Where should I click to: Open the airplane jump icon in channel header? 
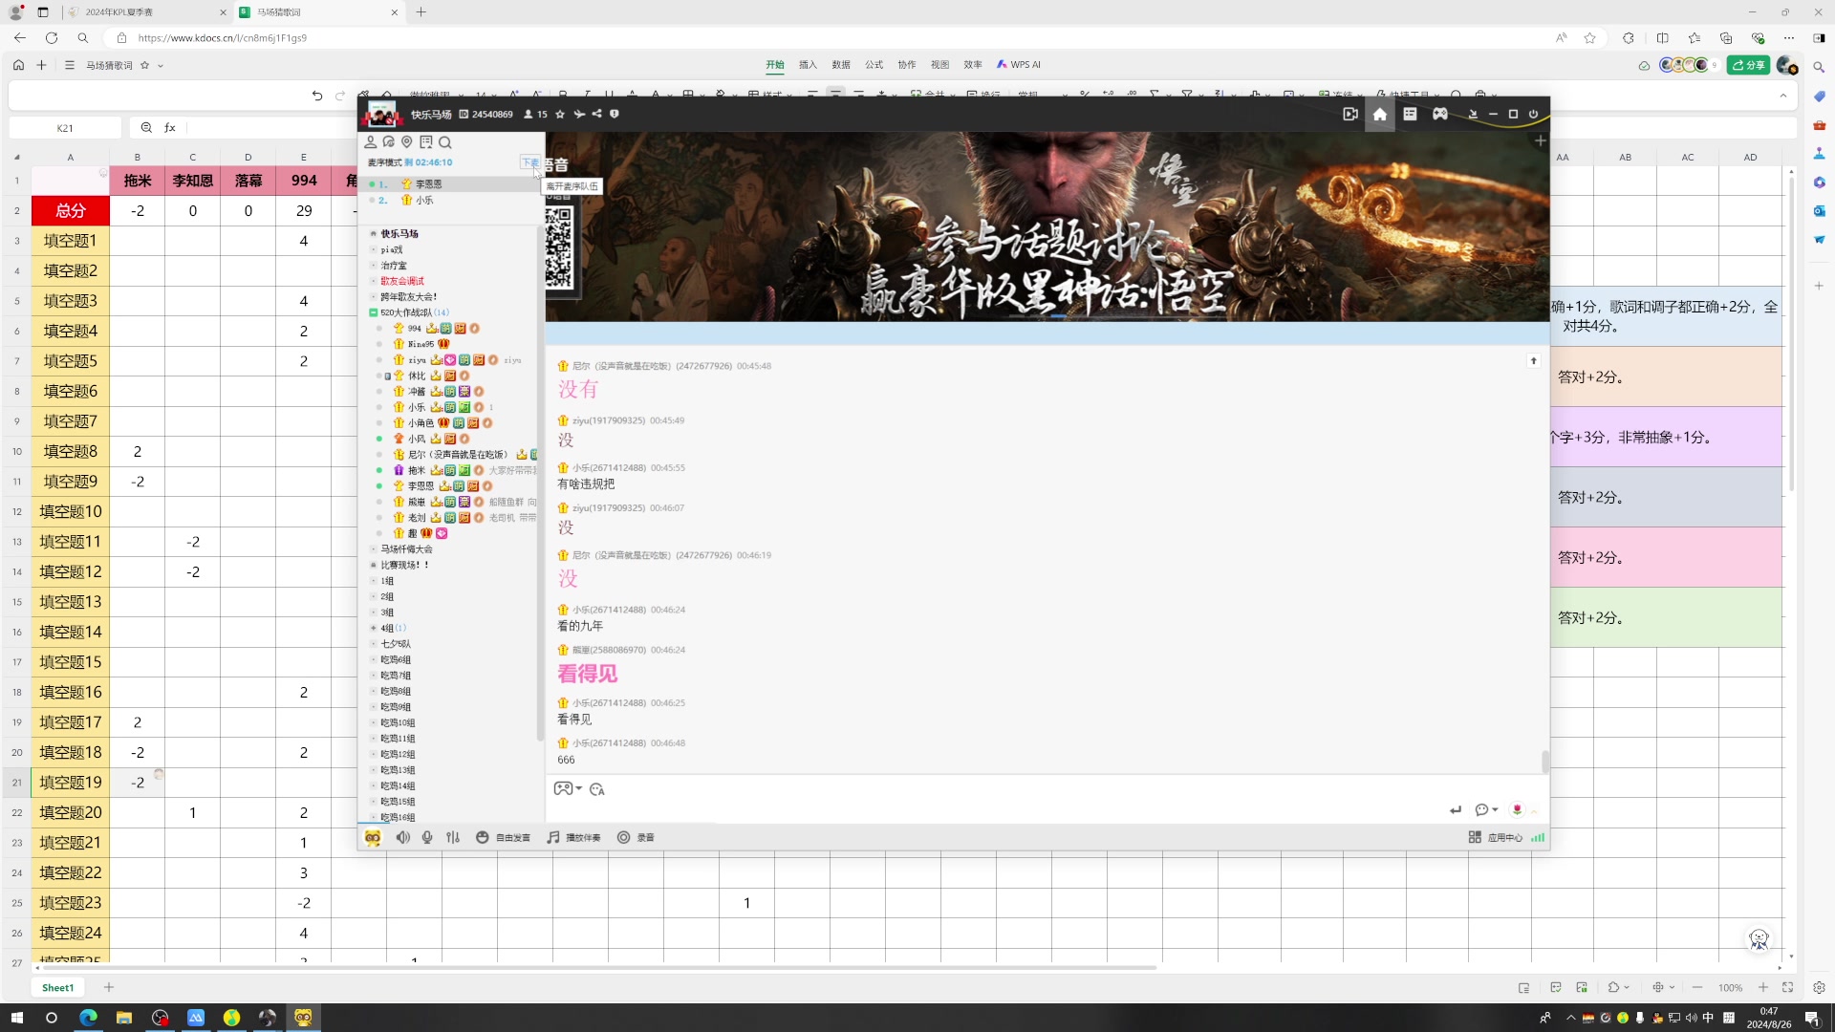coord(578,114)
